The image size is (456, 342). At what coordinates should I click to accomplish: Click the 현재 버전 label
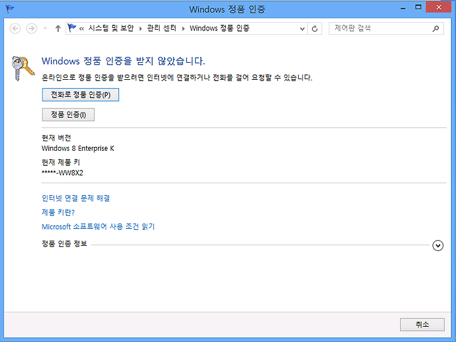point(56,137)
